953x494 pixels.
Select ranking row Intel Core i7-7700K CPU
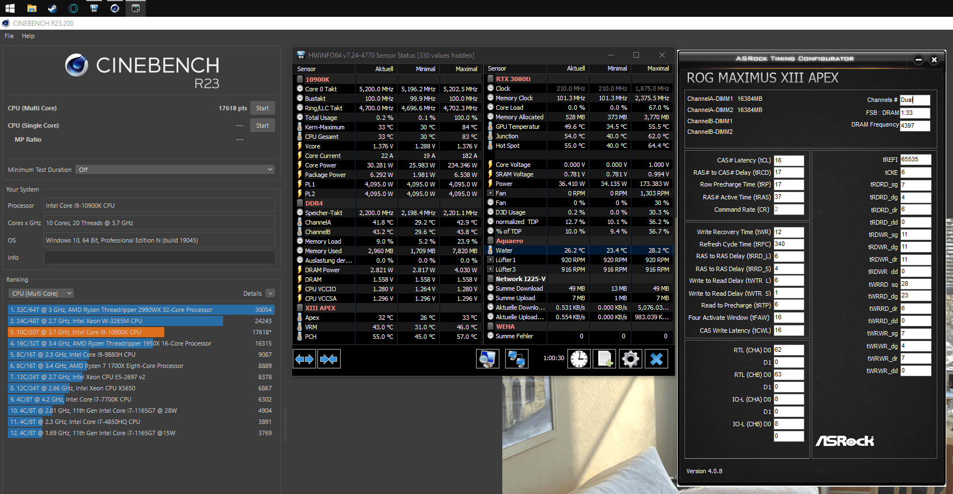pyautogui.click(x=141, y=399)
